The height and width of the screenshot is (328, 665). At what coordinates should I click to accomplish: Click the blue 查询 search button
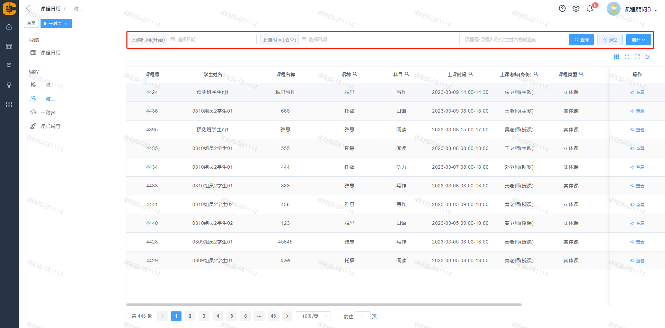(581, 40)
